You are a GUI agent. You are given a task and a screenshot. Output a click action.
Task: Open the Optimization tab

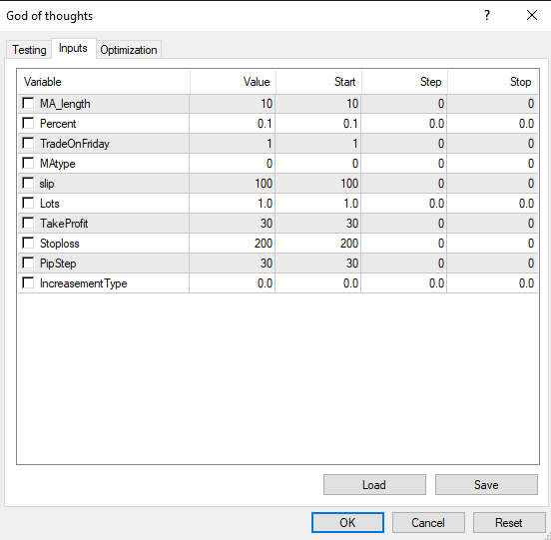(x=129, y=50)
